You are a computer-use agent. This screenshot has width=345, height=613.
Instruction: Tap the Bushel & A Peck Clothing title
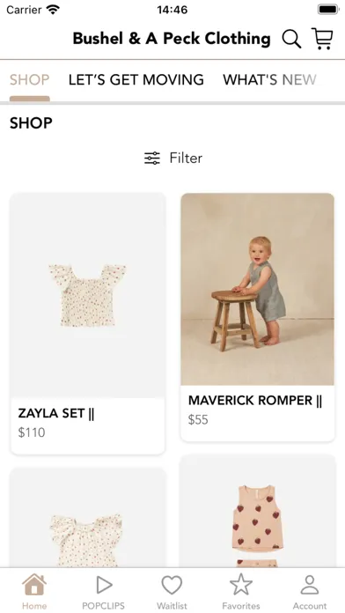172,39
